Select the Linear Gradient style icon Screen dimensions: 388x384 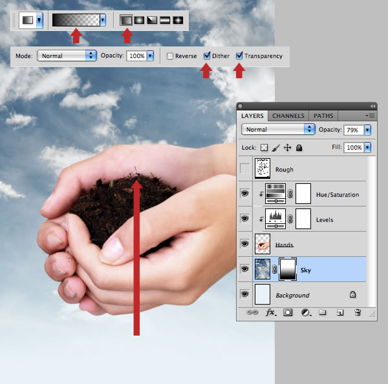pos(126,20)
